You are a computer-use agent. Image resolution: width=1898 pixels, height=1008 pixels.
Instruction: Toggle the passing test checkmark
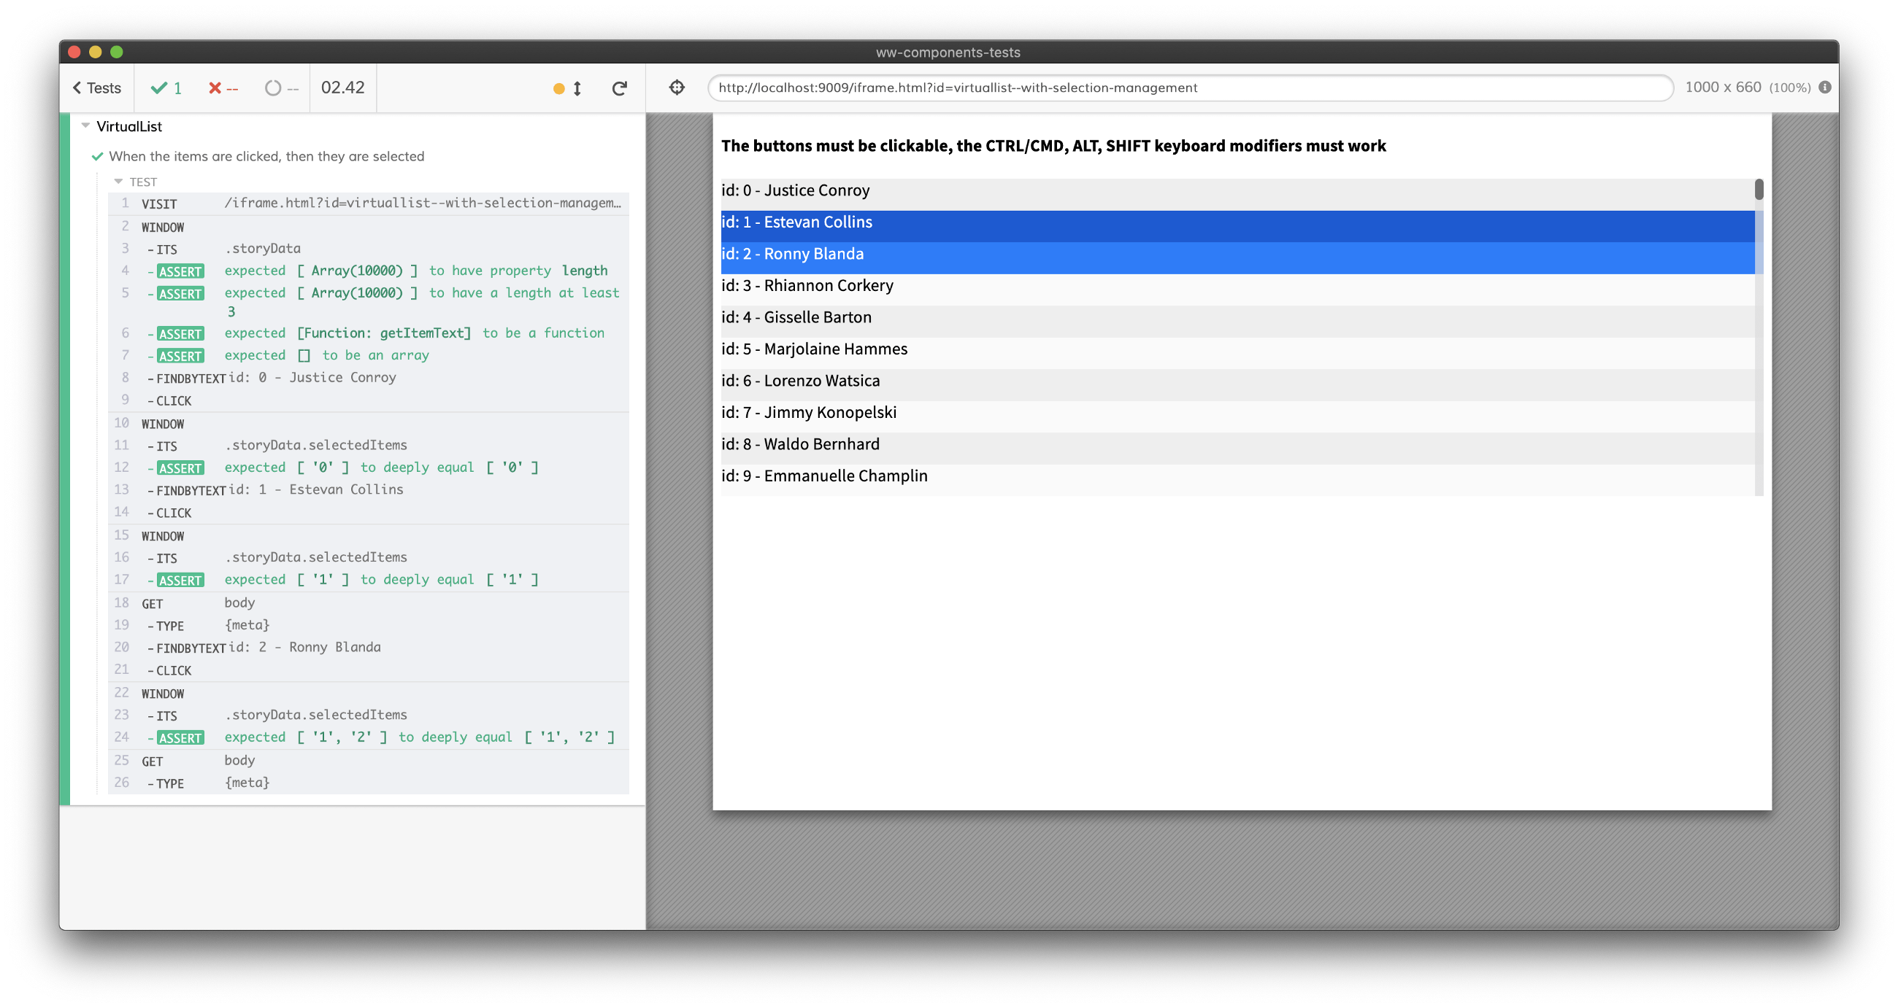[x=161, y=88]
